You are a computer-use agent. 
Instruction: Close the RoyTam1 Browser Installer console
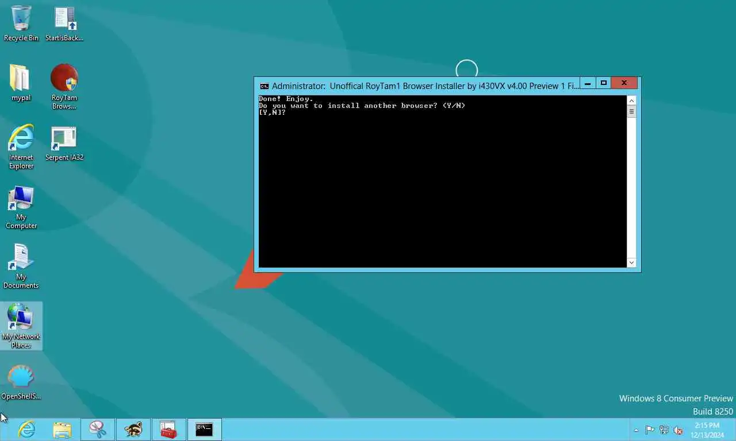pos(624,83)
